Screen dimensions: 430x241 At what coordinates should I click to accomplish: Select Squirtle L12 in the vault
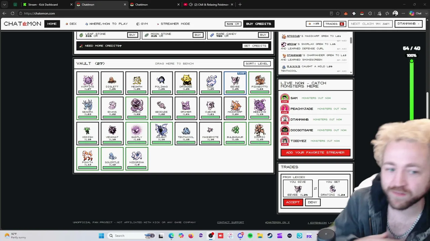[112, 159]
